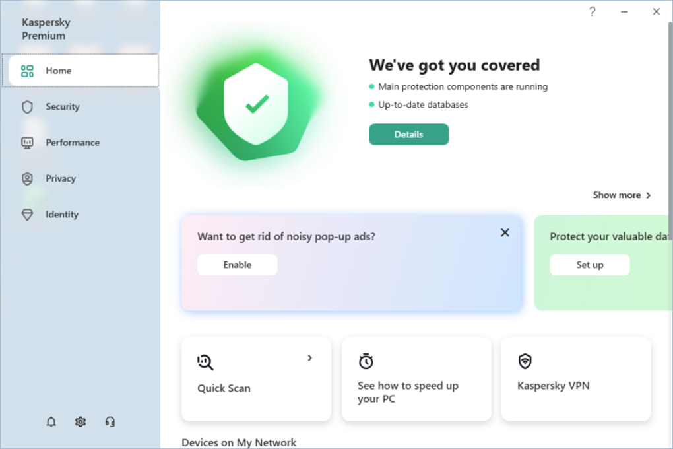The height and width of the screenshot is (449, 673).
Task: Click the Quick Scan magnifier icon
Action: tap(205, 363)
